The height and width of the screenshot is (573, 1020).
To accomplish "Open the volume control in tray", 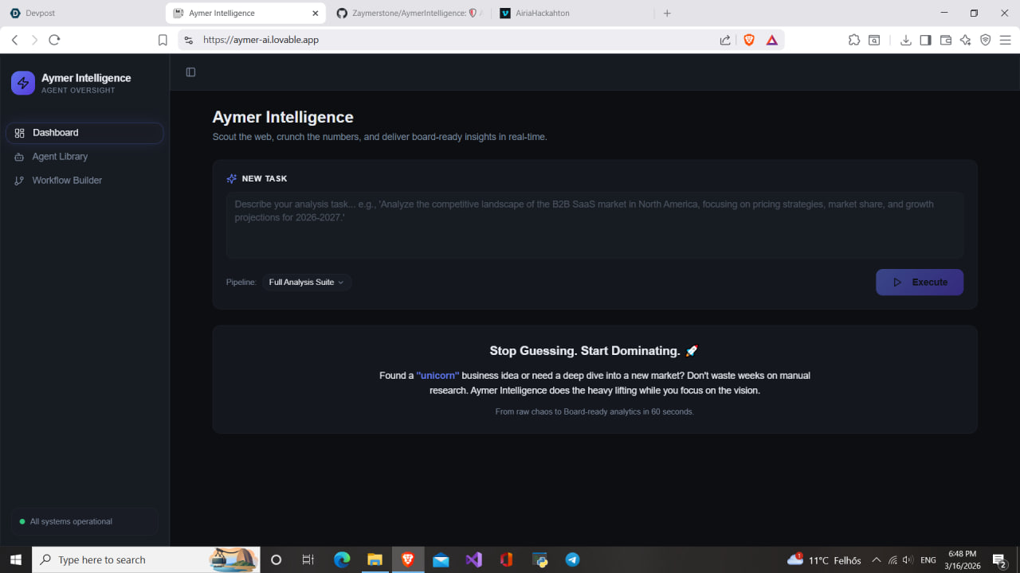I will [908, 560].
